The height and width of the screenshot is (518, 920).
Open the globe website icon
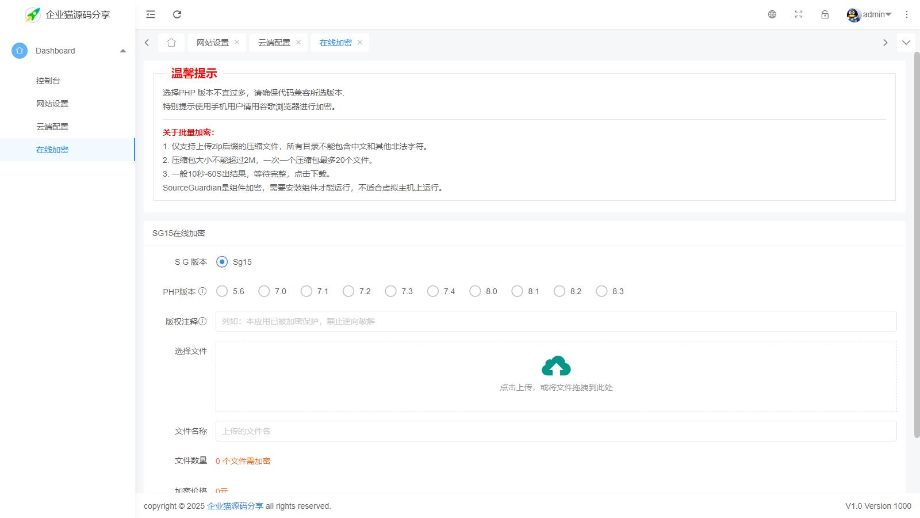(772, 14)
